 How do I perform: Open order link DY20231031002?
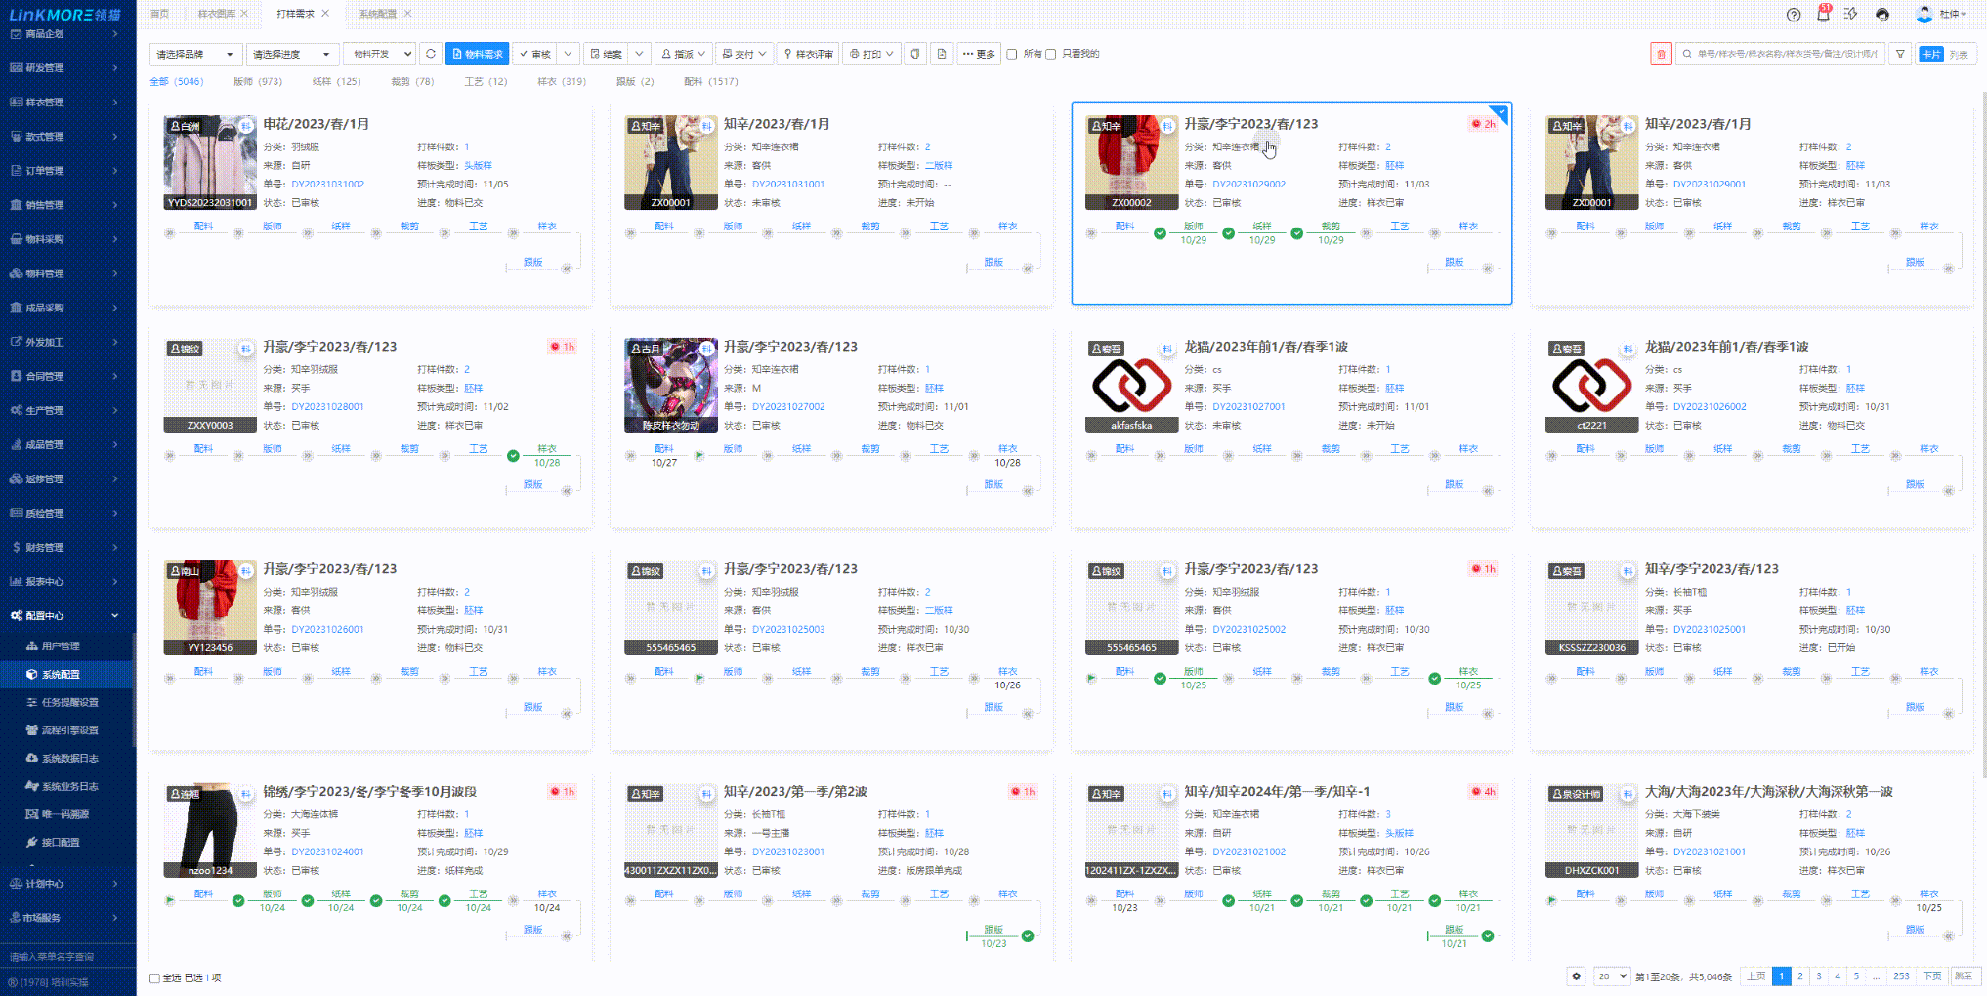click(327, 185)
